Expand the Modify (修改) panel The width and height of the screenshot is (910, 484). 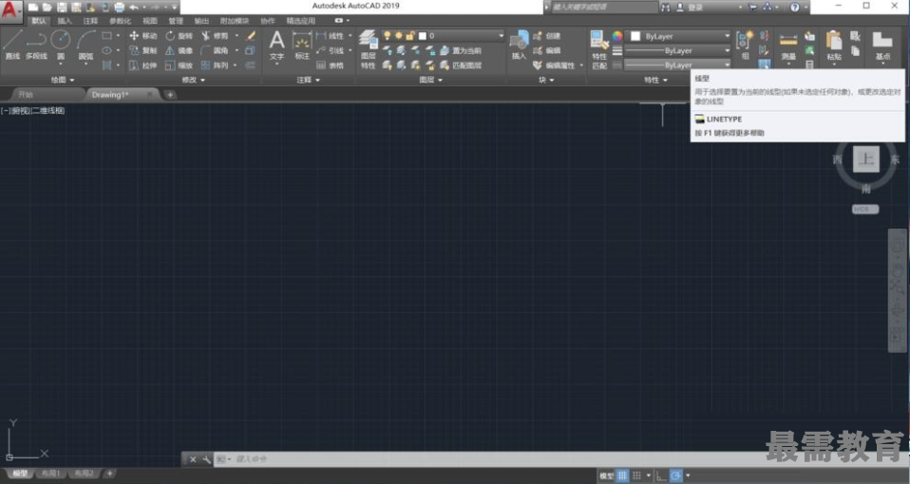[x=193, y=80]
